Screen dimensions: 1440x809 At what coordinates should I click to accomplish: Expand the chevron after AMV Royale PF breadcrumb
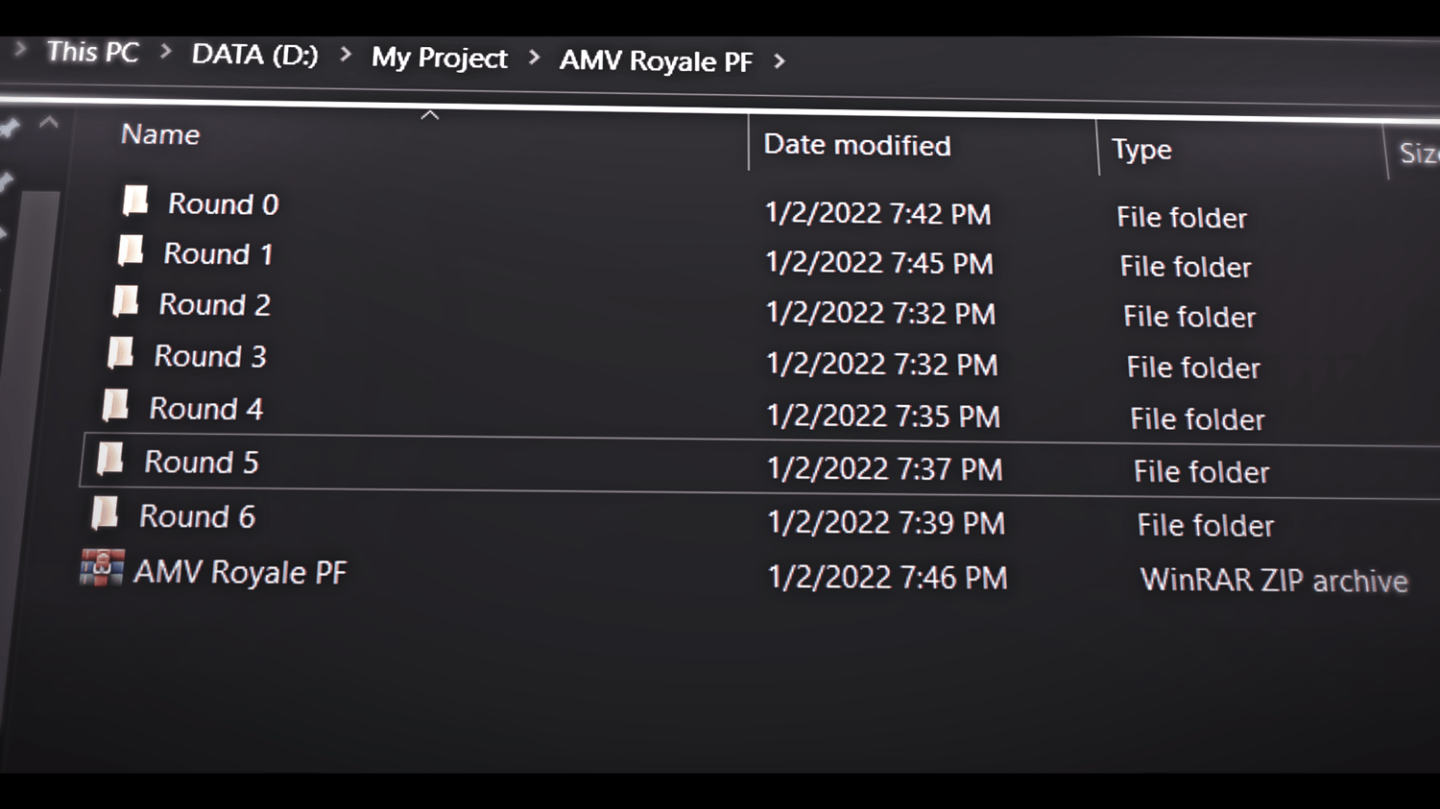pyautogui.click(x=780, y=61)
